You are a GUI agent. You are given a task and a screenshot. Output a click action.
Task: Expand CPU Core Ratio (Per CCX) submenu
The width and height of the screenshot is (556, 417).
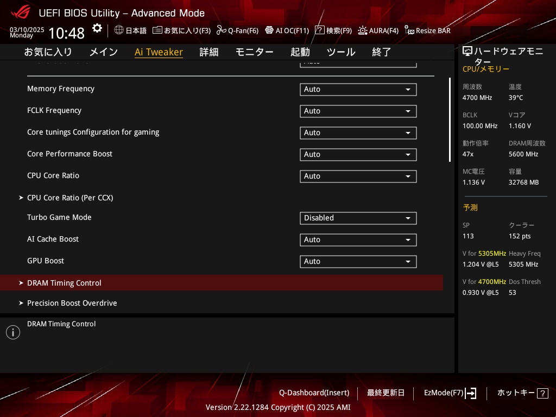(70, 198)
